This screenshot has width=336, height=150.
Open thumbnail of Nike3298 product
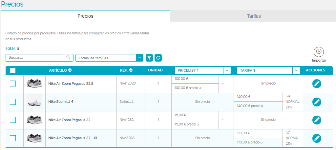click(x=34, y=138)
